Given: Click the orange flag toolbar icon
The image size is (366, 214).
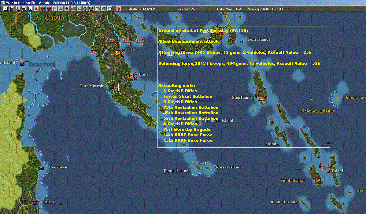Looking at the screenshot, I should [55, 9].
